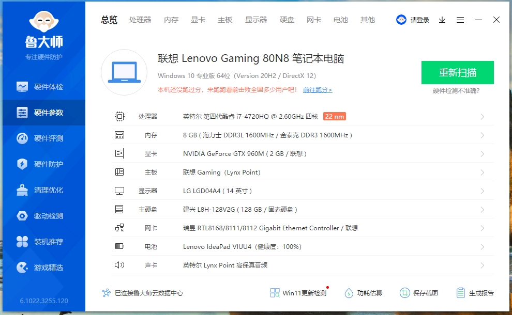The image size is (512, 315).
Task: Click the NVIDIA GeForce GTX 960M text
Action: pyautogui.click(x=245, y=153)
